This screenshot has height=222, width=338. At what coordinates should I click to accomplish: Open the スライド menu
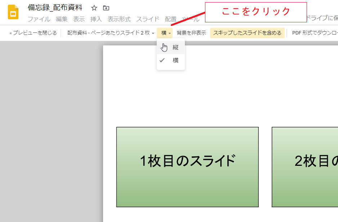148,19
